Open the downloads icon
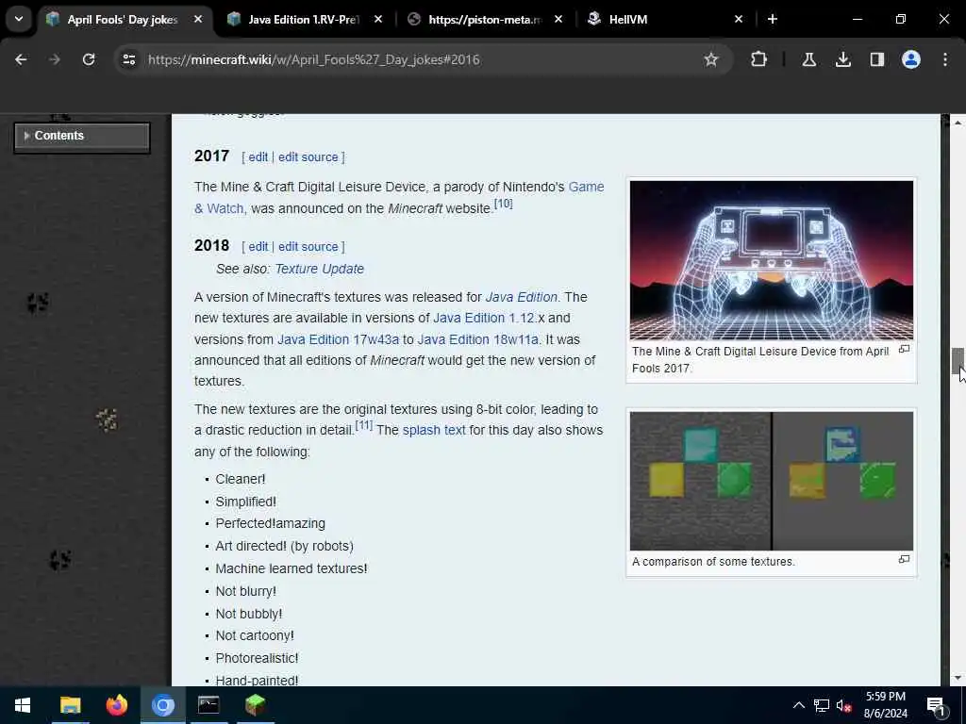This screenshot has width=966, height=724. point(843,59)
